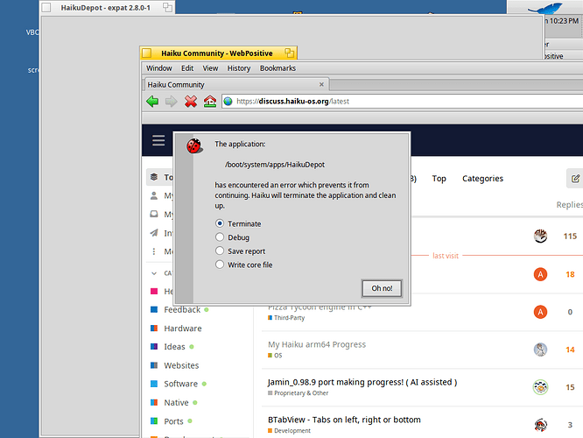Collapse the Categories section chevron
This screenshot has width=583, height=438.
(154, 273)
